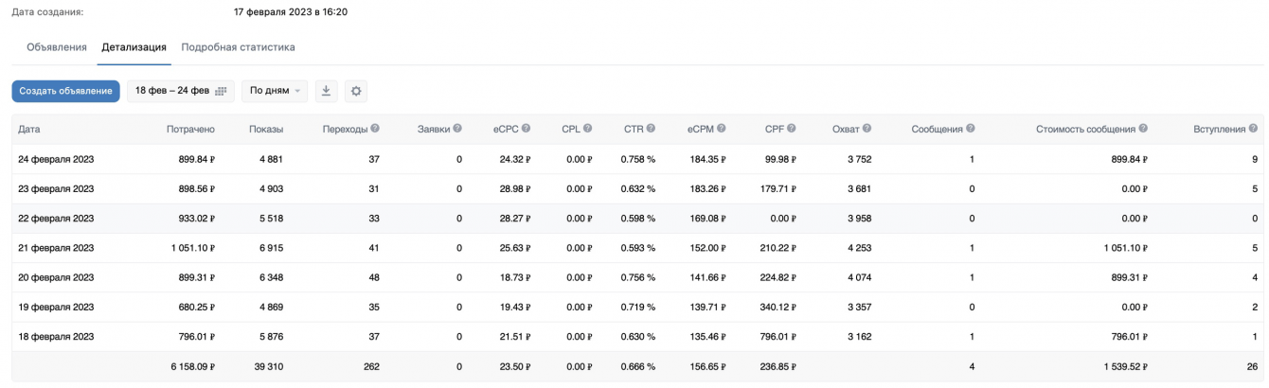
Task: Click the help icon next to Стоимость сообщения
Action: [x=1143, y=129]
